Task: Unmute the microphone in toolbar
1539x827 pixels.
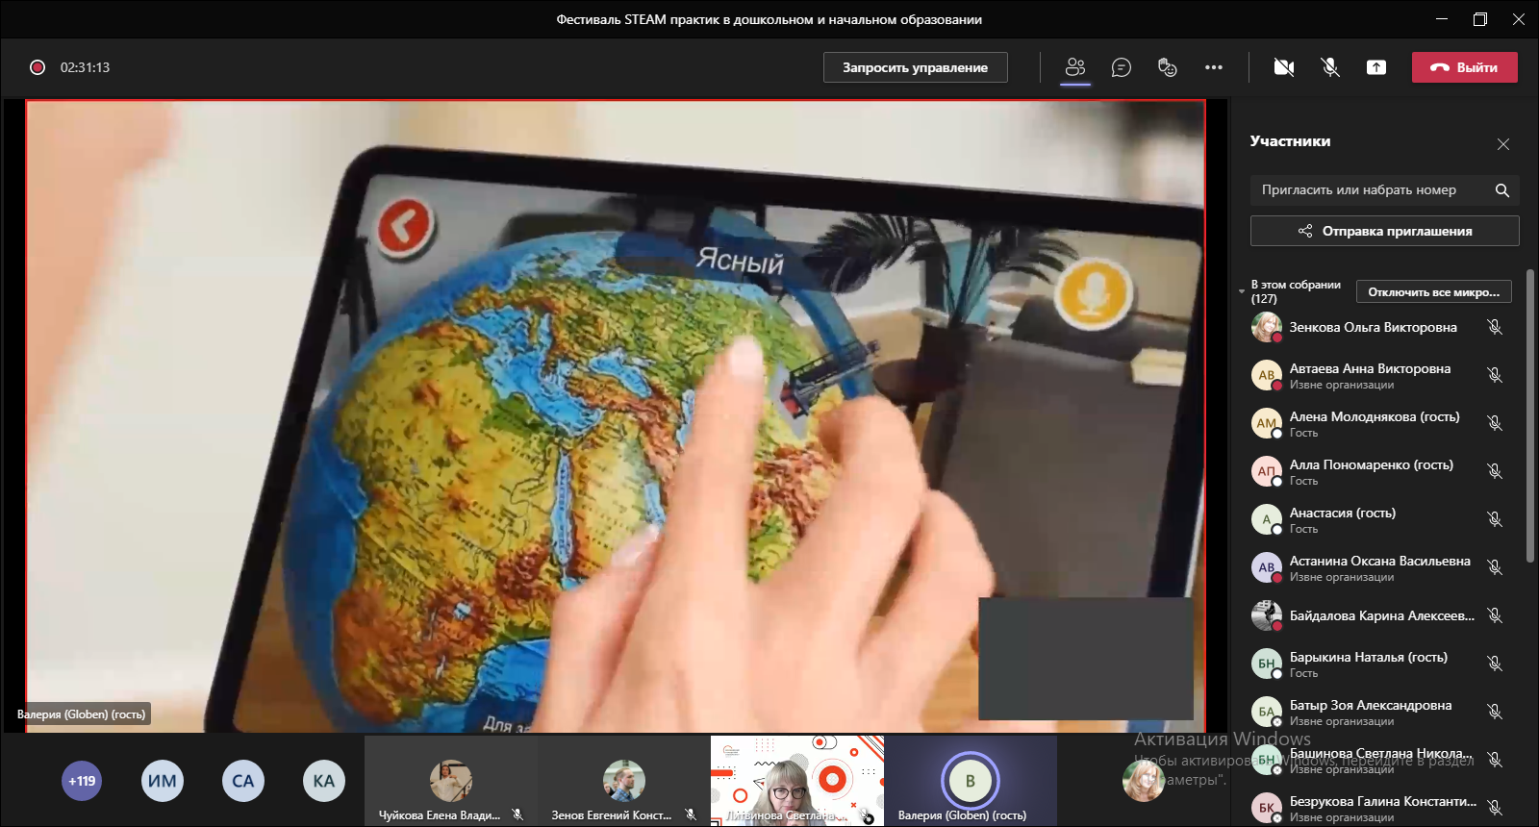Action: (1329, 67)
